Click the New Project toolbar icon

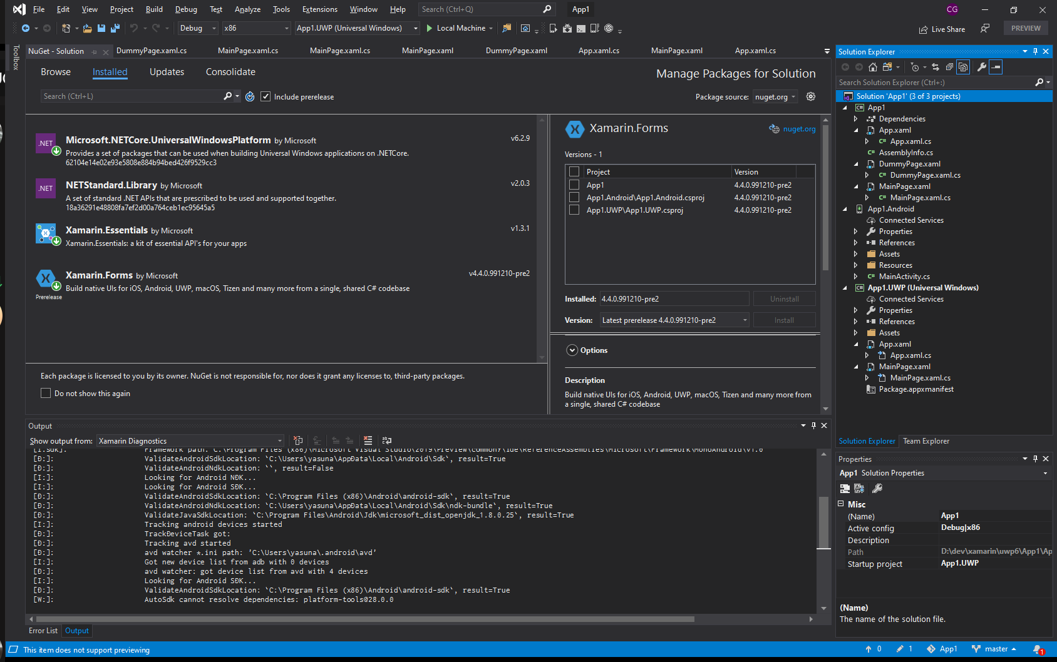pyautogui.click(x=66, y=28)
